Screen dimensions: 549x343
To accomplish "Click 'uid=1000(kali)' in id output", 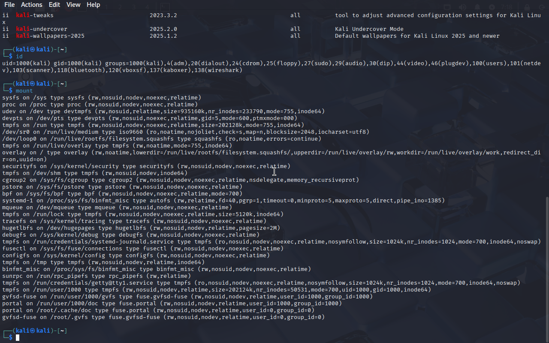I will point(26,63).
